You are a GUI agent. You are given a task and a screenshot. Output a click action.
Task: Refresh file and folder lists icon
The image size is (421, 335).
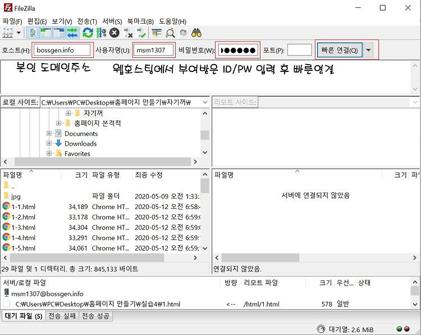pyautogui.click(x=88, y=33)
